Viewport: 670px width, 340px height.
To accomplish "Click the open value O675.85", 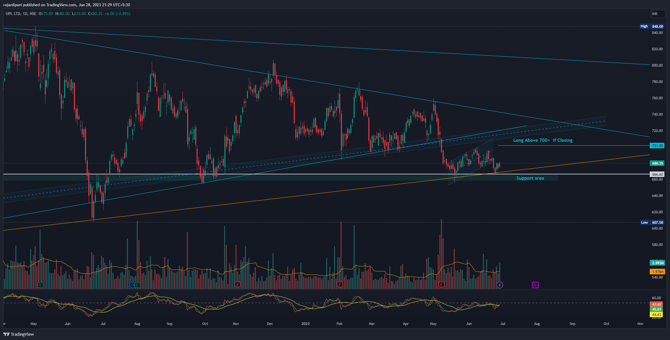I will click(x=46, y=14).
